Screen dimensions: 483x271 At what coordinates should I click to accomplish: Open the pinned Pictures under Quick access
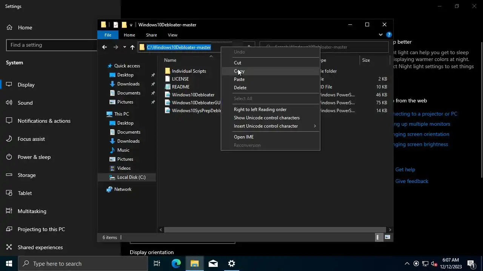[x=125, y=102]
